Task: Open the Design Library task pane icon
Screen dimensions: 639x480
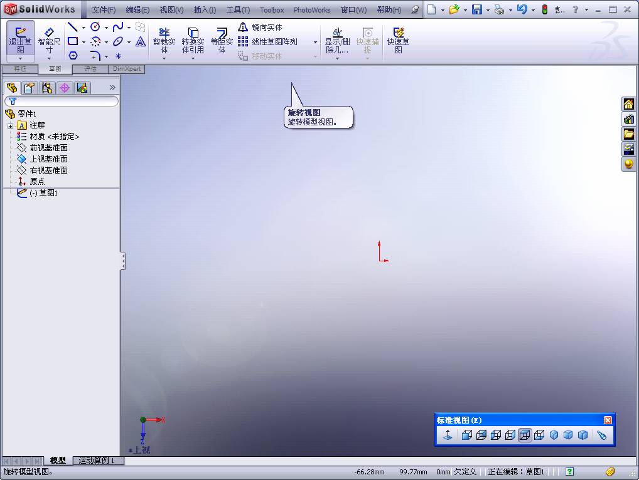Action: tap(628, 119)
